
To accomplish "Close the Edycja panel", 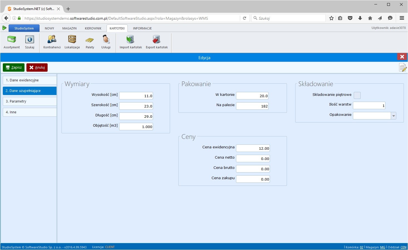I will point(402,57).
